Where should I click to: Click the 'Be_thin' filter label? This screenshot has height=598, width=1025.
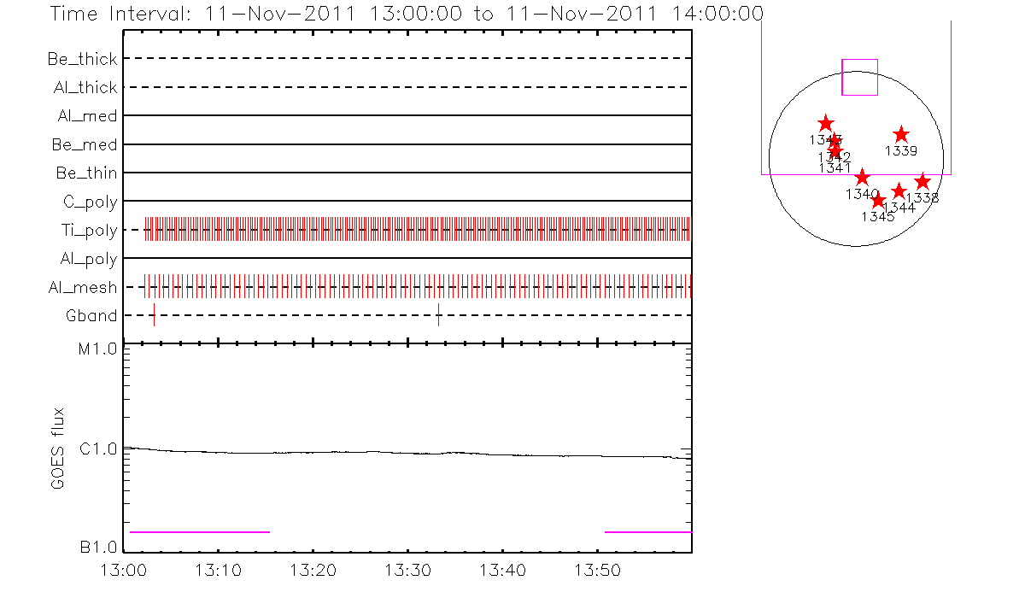(x=87, y=173)
